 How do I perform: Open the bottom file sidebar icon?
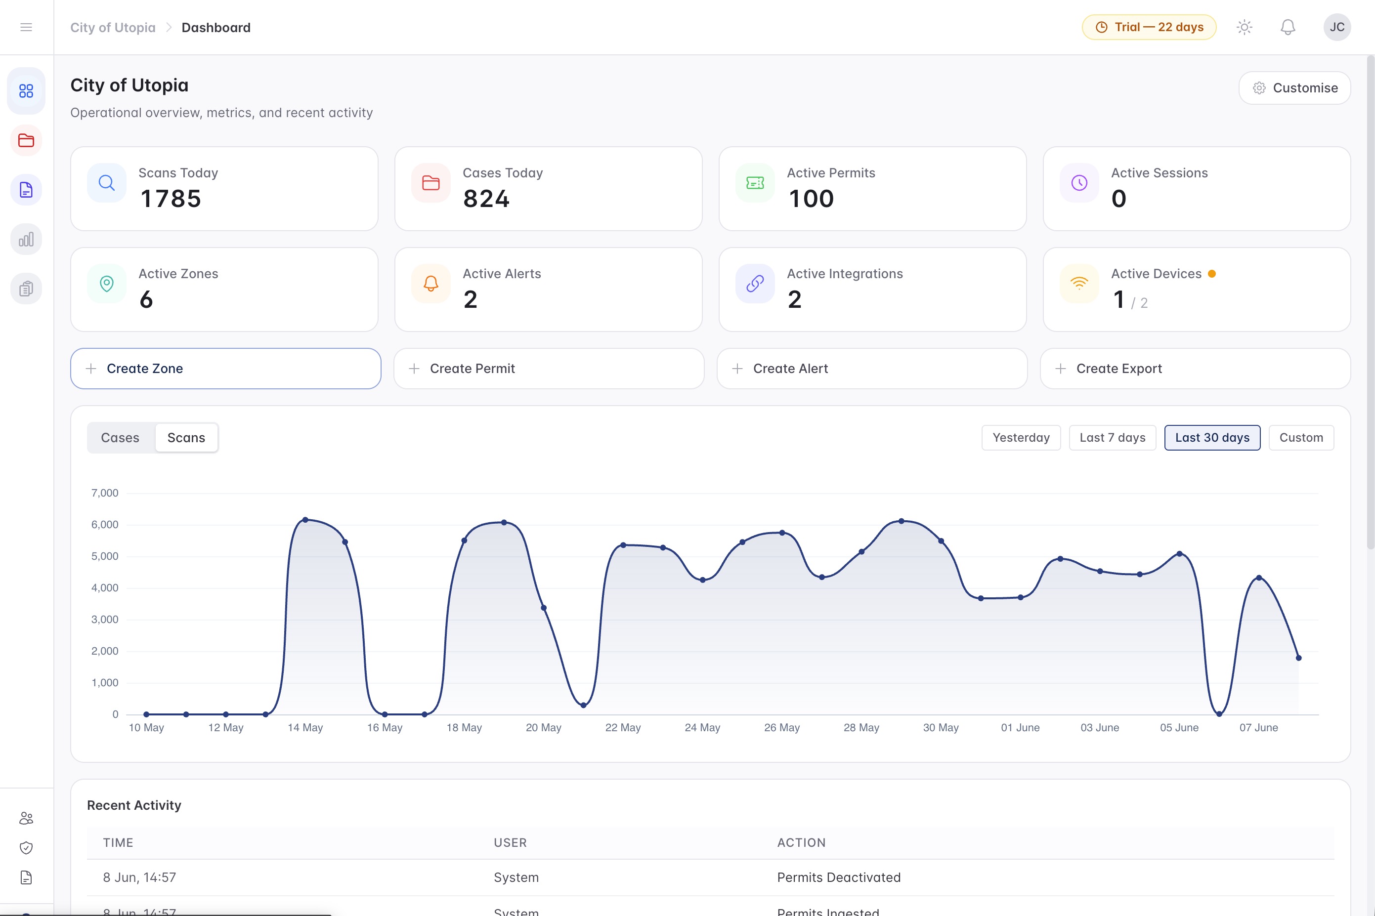26,877
